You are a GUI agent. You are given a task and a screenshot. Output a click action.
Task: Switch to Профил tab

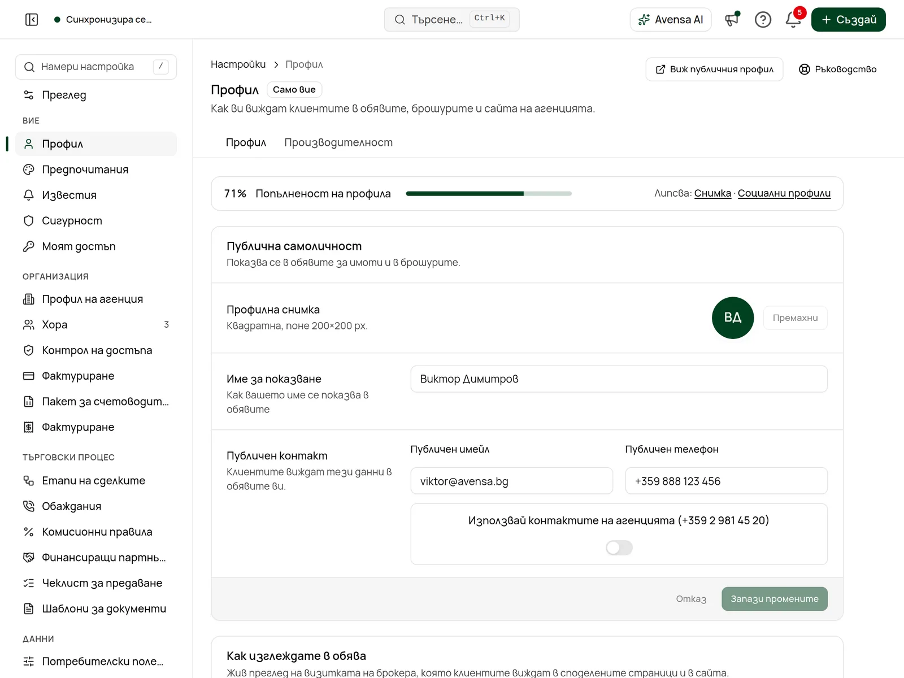coord(246,142)
